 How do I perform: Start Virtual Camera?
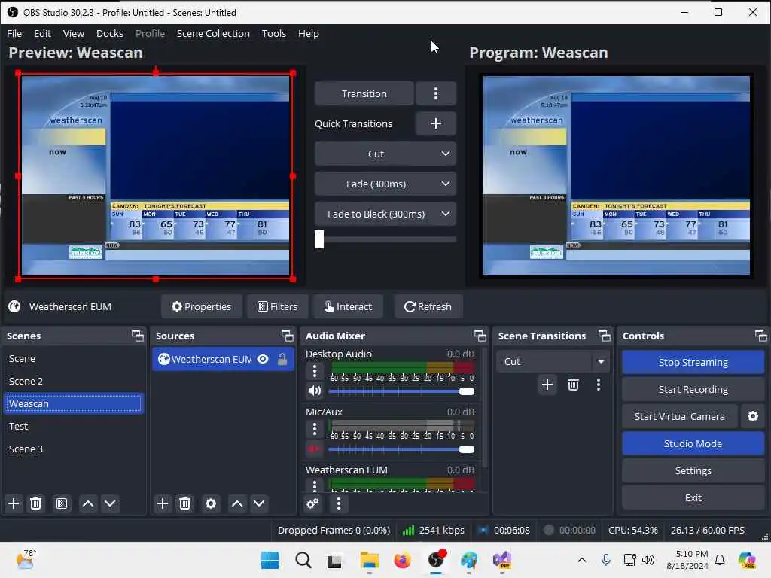[x=680, y=416]
